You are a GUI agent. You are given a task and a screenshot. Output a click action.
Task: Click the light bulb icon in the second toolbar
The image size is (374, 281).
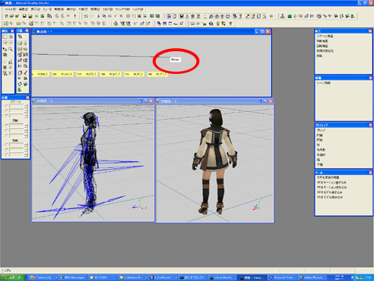[218, 23]
